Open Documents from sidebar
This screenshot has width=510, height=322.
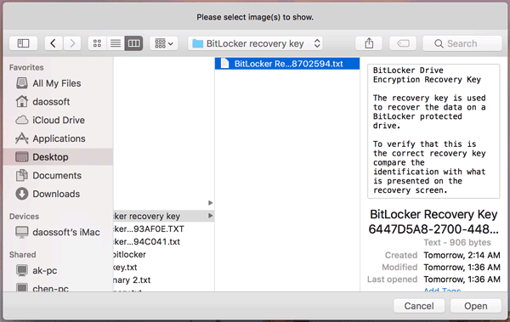tap(57, 175)
